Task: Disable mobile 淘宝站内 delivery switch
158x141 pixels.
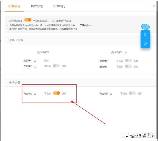Action: (56, 93)
